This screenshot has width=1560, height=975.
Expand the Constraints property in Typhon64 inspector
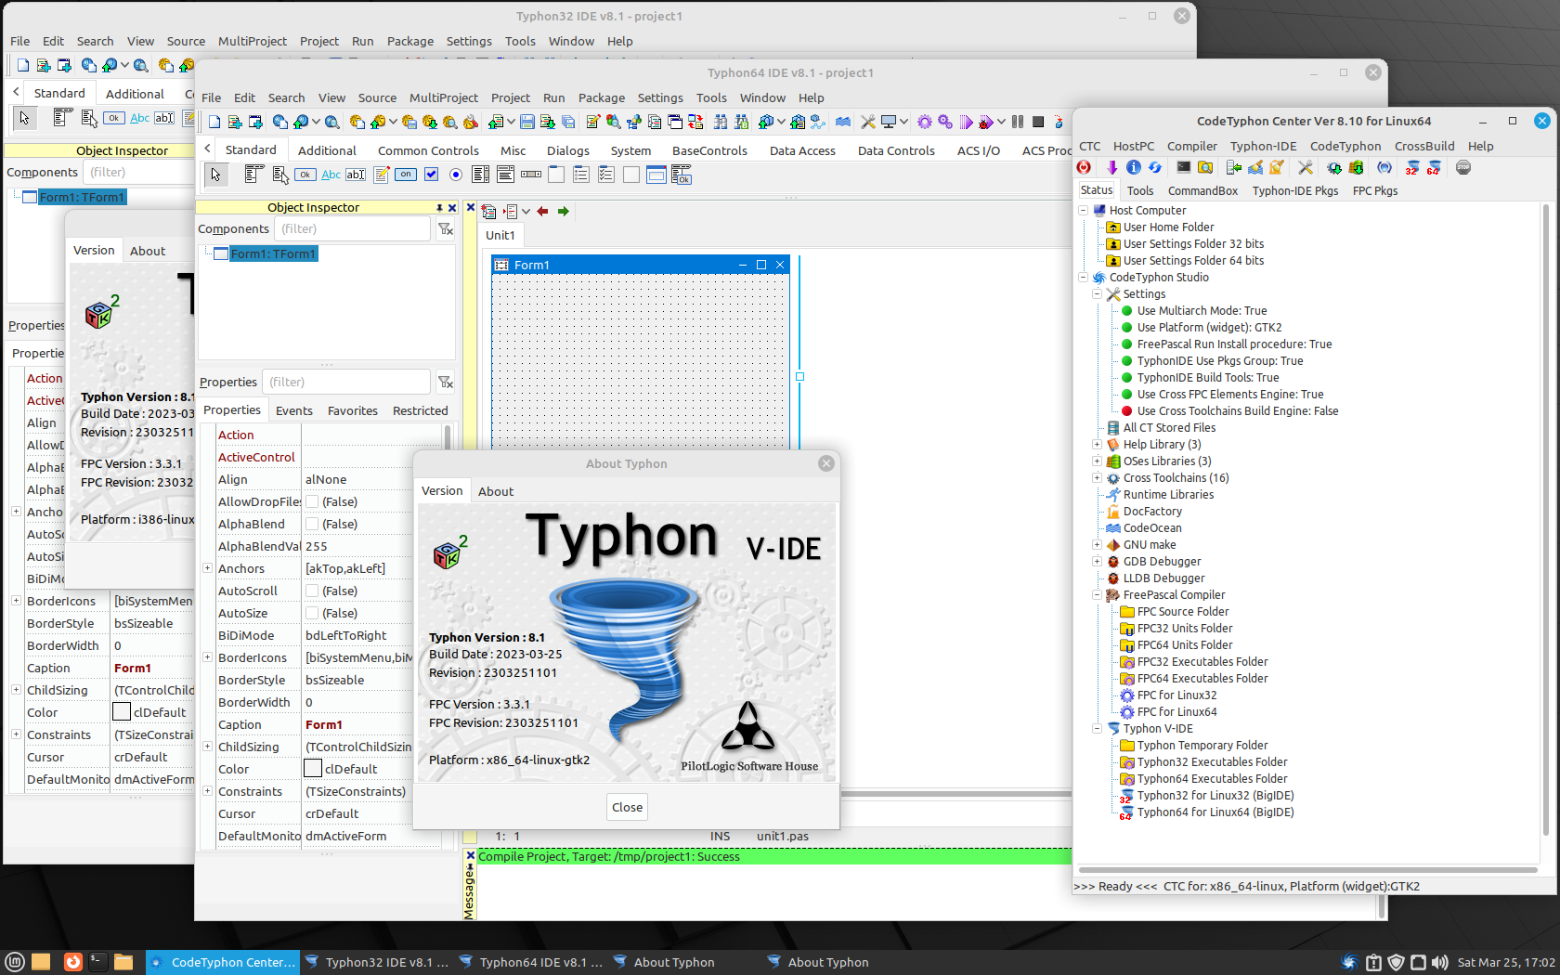(x=207, y=791)
